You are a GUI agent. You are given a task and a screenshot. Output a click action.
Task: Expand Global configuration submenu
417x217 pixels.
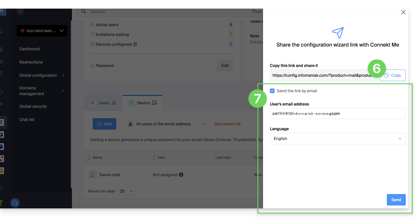42,75
